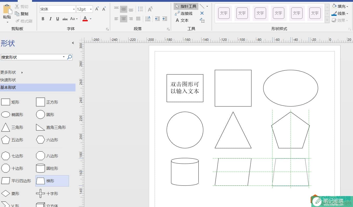
Task: Click the search magnifier icon in Shapes pane
Action: [x=70, y=57]
